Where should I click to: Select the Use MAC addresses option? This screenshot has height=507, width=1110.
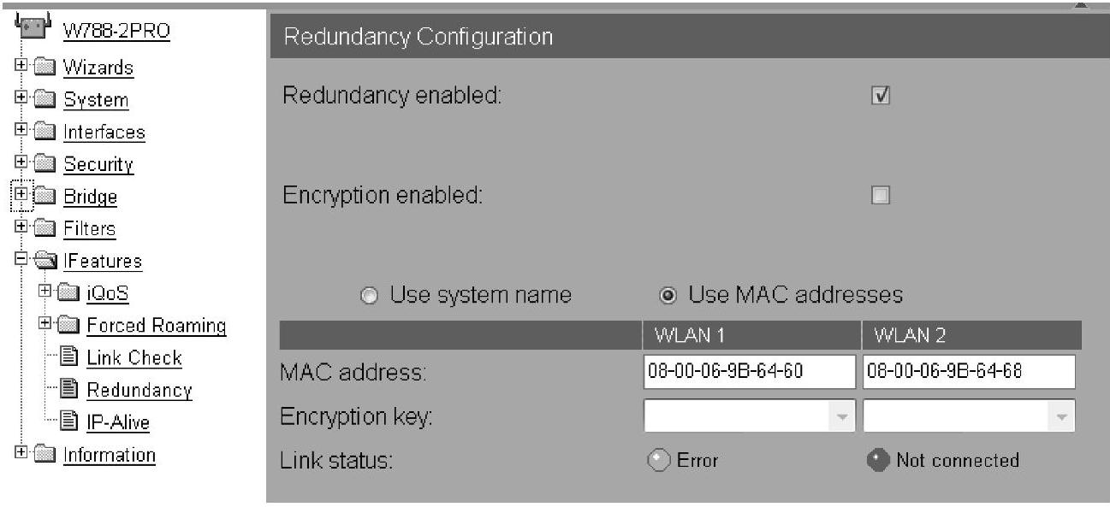coord(668,296)
